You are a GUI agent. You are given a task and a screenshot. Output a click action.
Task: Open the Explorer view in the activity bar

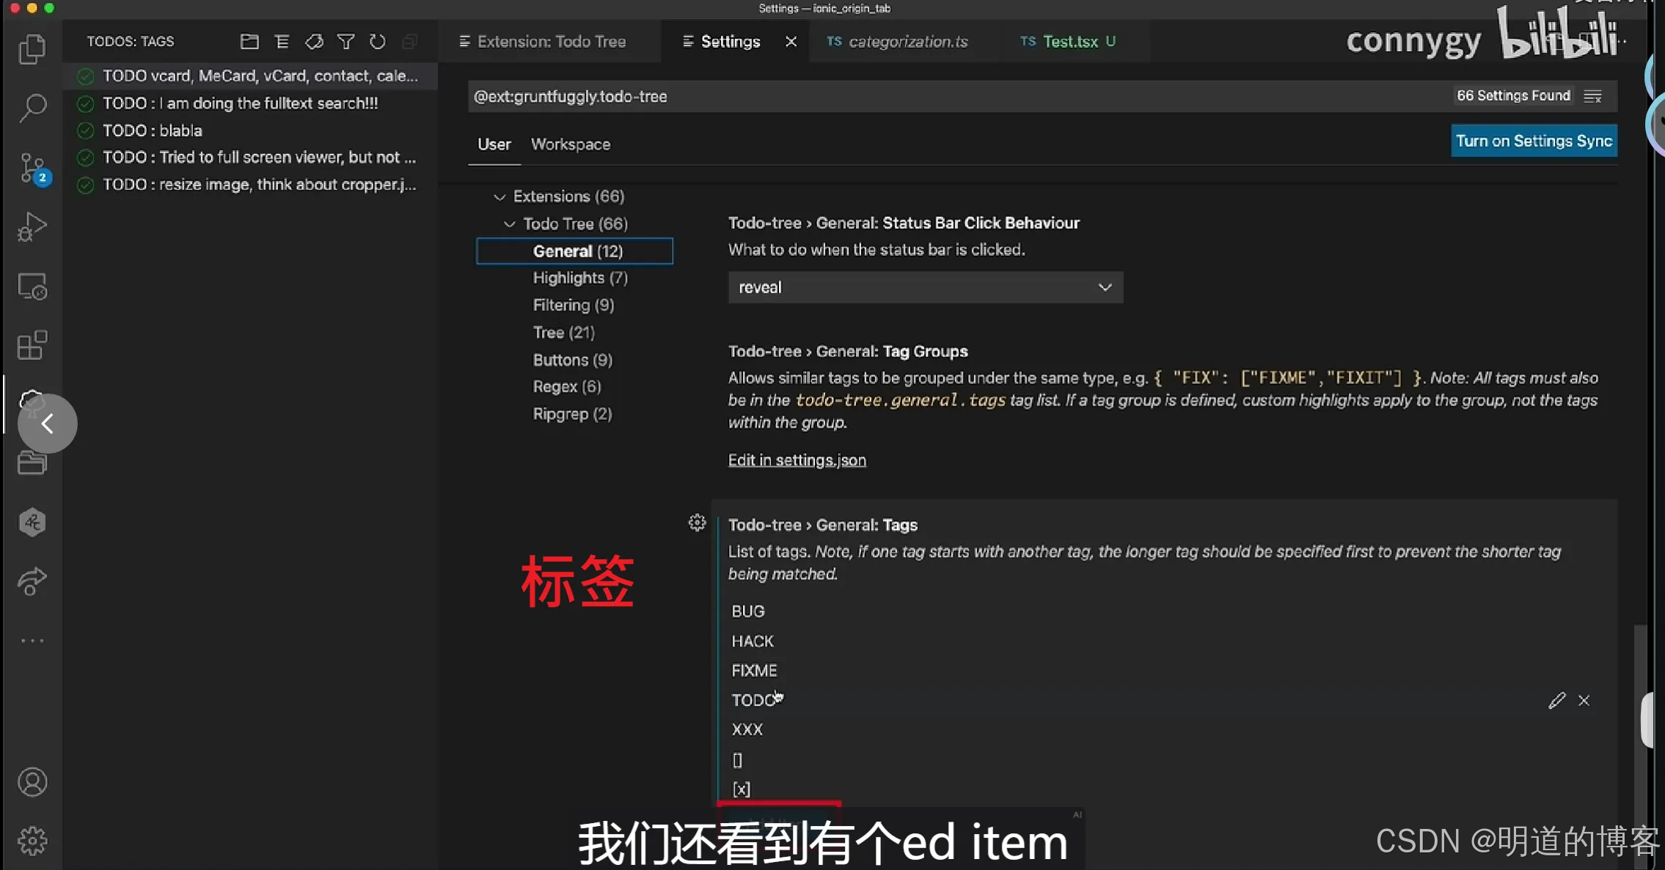(x=32, y=49)
